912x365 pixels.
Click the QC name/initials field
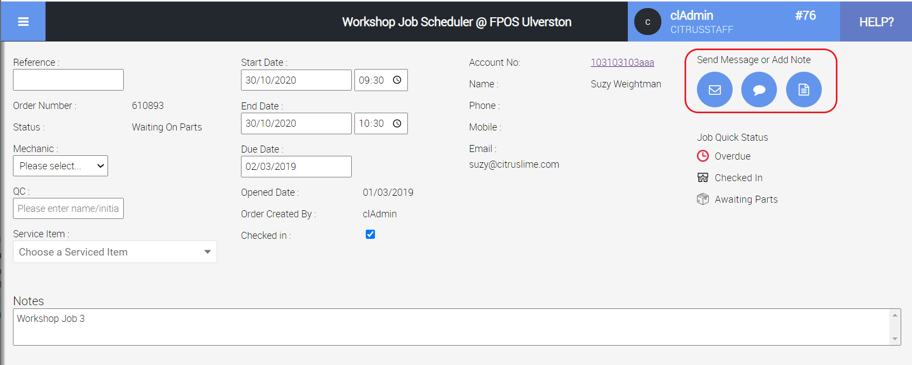(68, 209)
